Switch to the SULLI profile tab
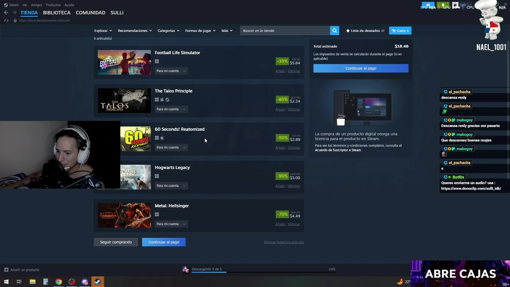The width and height of the screenshot is (510, 287). point(117,13)
